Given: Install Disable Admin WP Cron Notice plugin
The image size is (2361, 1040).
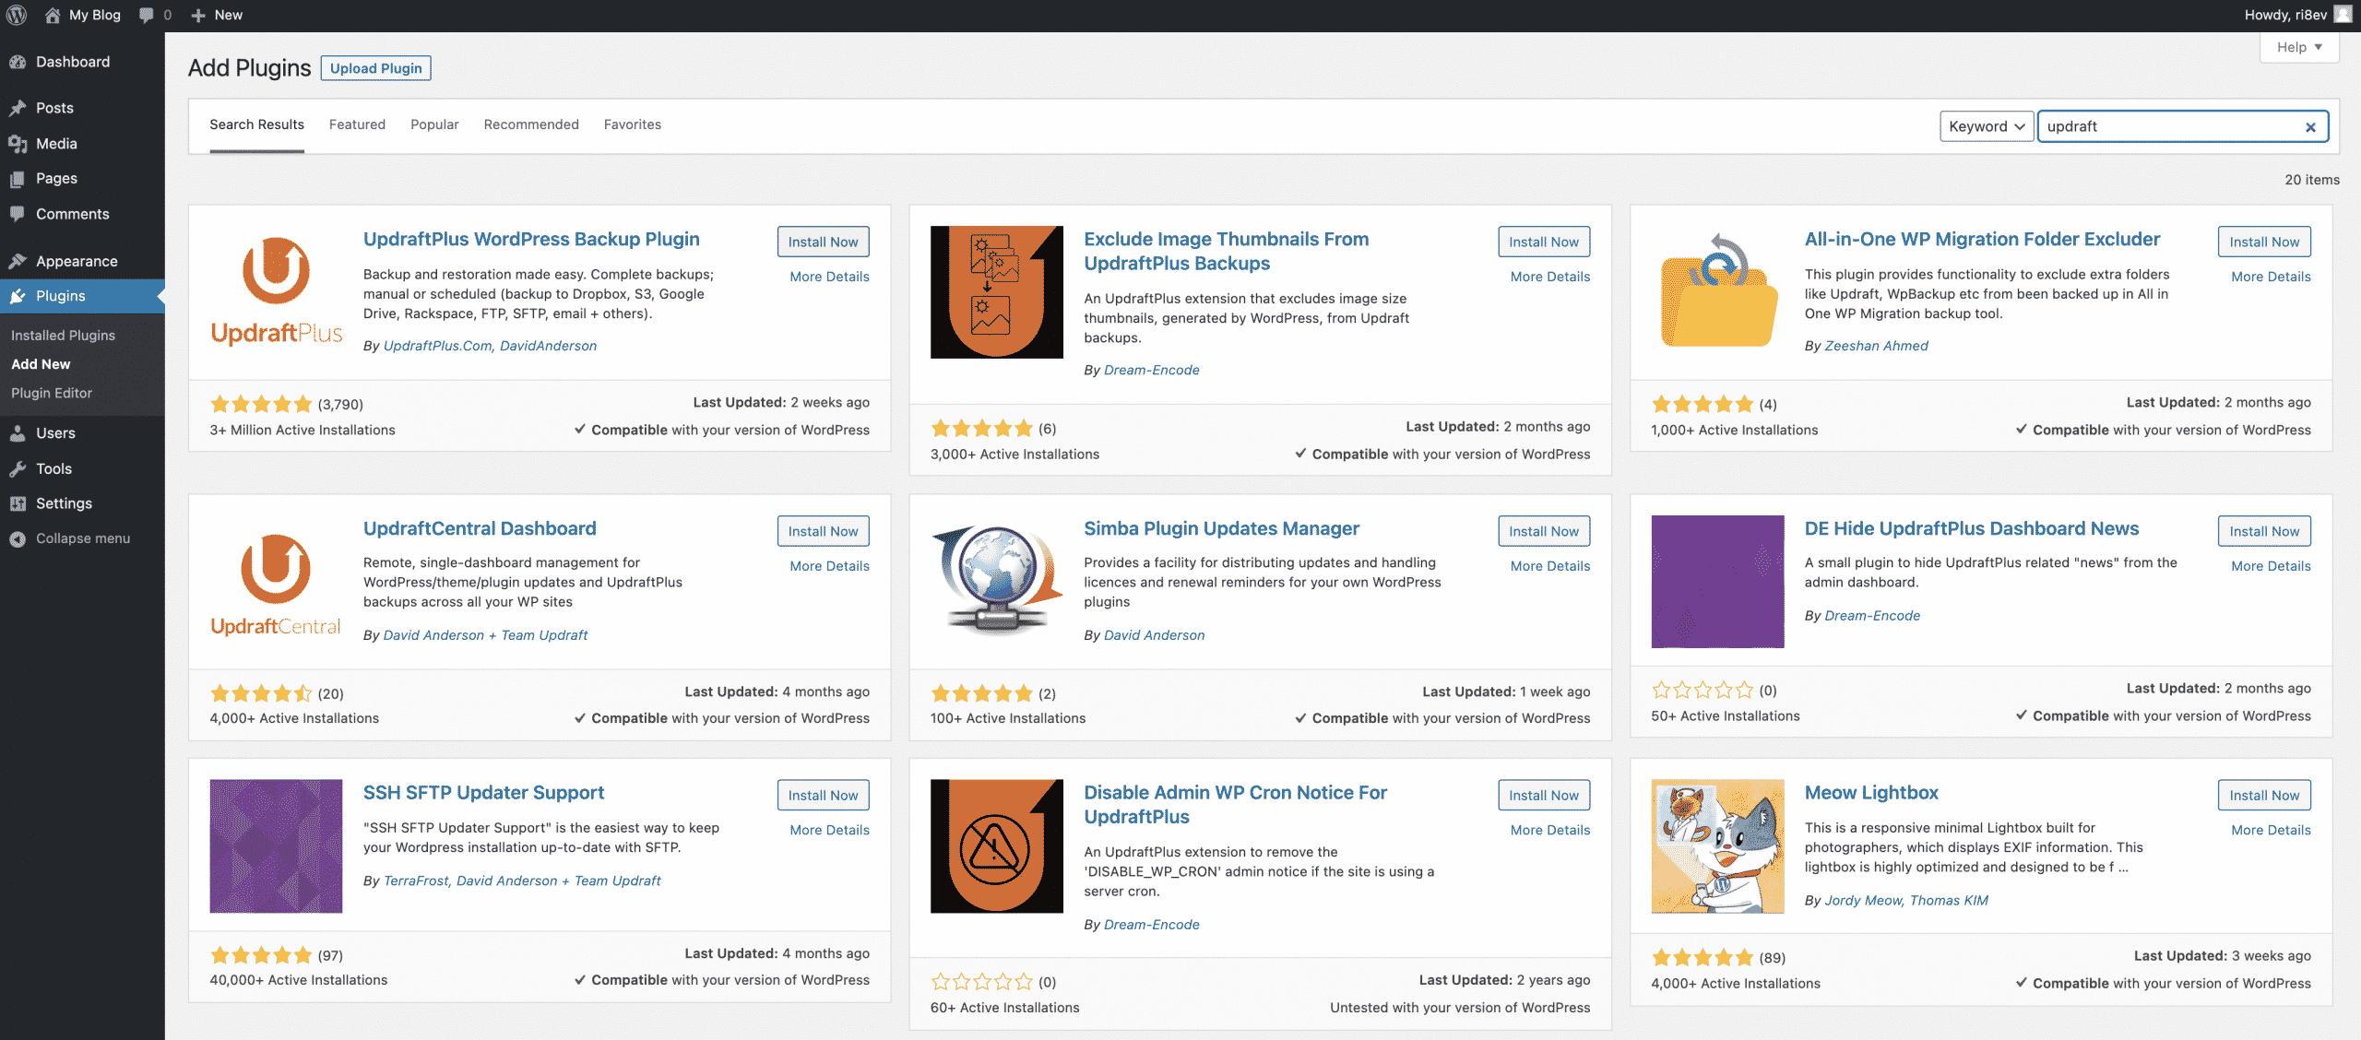Looking at the screenshot, I should (x=1544, y=795).
